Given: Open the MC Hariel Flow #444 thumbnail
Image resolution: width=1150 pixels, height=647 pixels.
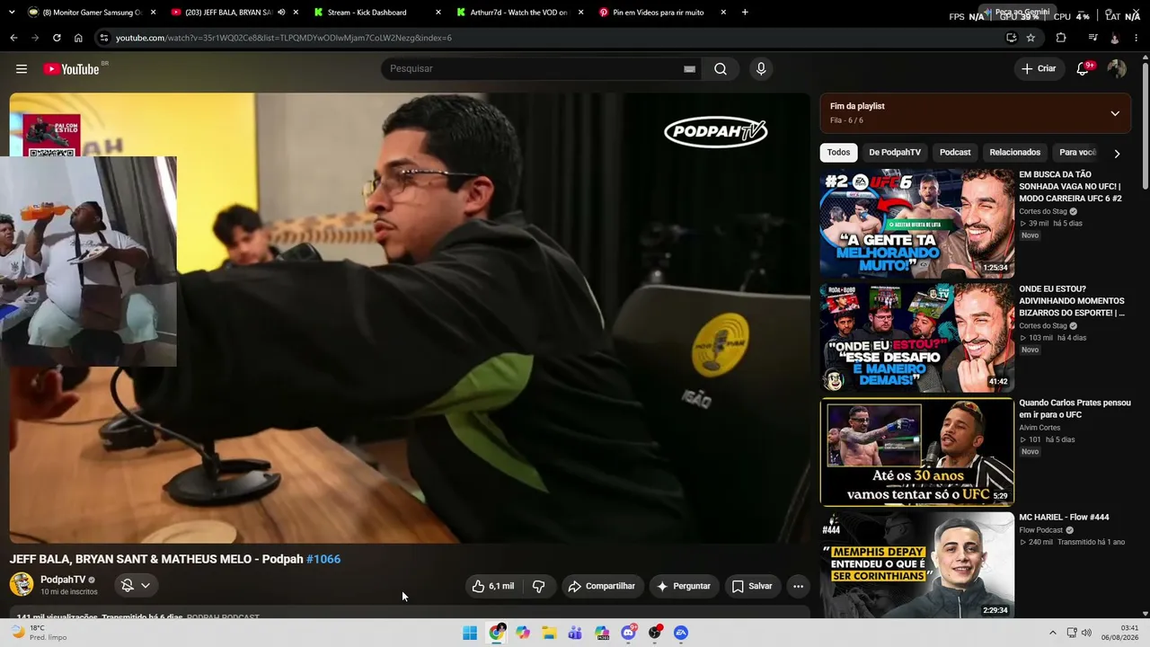Looking at the screenshot, I should [917, 565].
